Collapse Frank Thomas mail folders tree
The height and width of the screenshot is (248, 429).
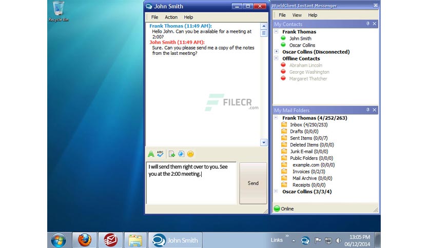(276, 117)
